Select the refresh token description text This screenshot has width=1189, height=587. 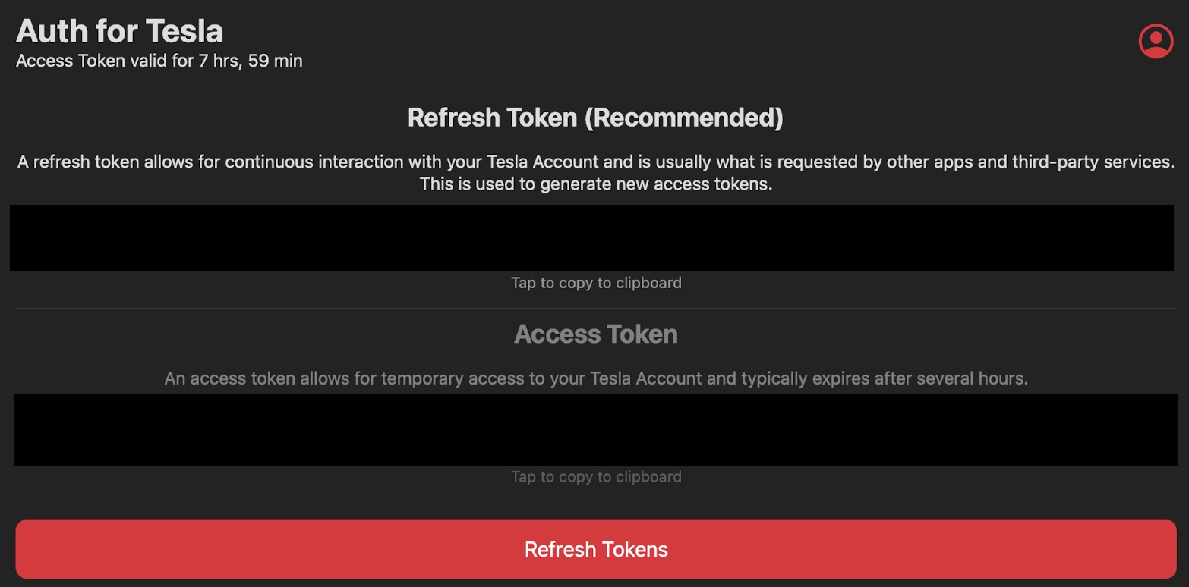pos(594,172)
